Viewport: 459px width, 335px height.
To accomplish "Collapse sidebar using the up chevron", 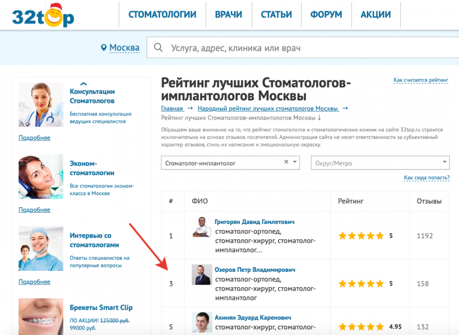I will 84,84.
